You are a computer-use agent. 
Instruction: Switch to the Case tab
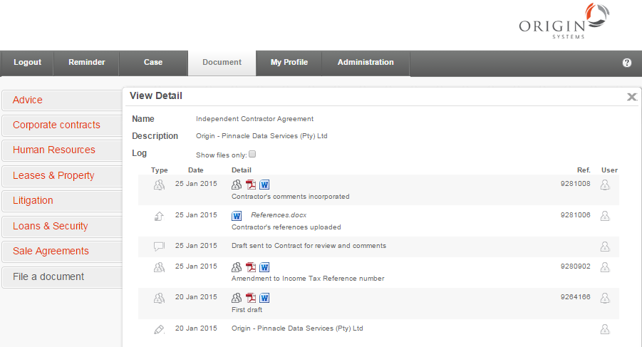click(x=153, y=63)
